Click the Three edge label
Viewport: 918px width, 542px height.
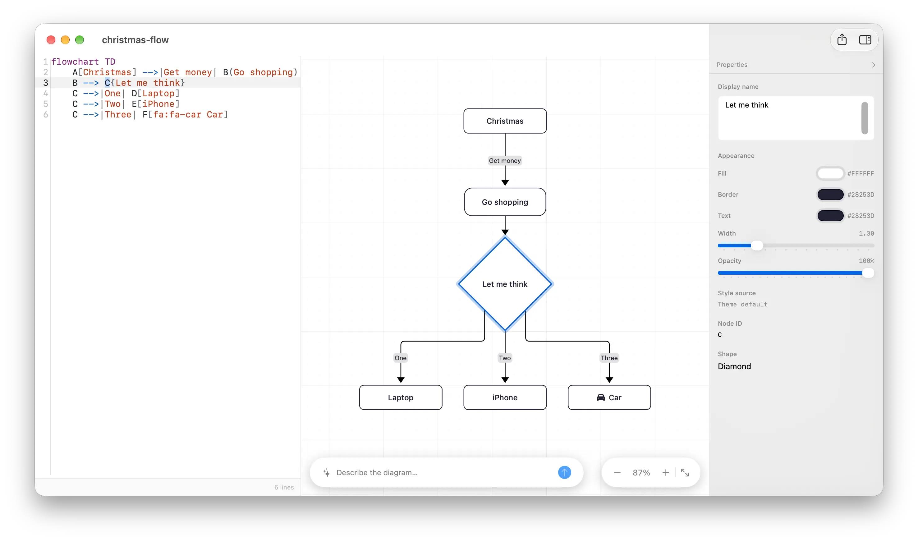[609, 358]
